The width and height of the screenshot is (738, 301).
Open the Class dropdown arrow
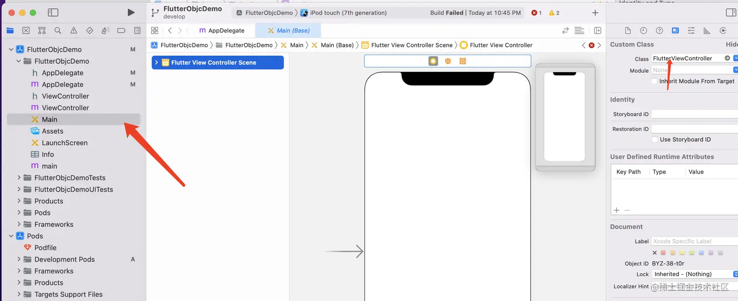(x=736, y=58)
